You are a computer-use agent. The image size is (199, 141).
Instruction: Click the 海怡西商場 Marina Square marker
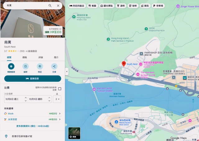pos(116,122)
